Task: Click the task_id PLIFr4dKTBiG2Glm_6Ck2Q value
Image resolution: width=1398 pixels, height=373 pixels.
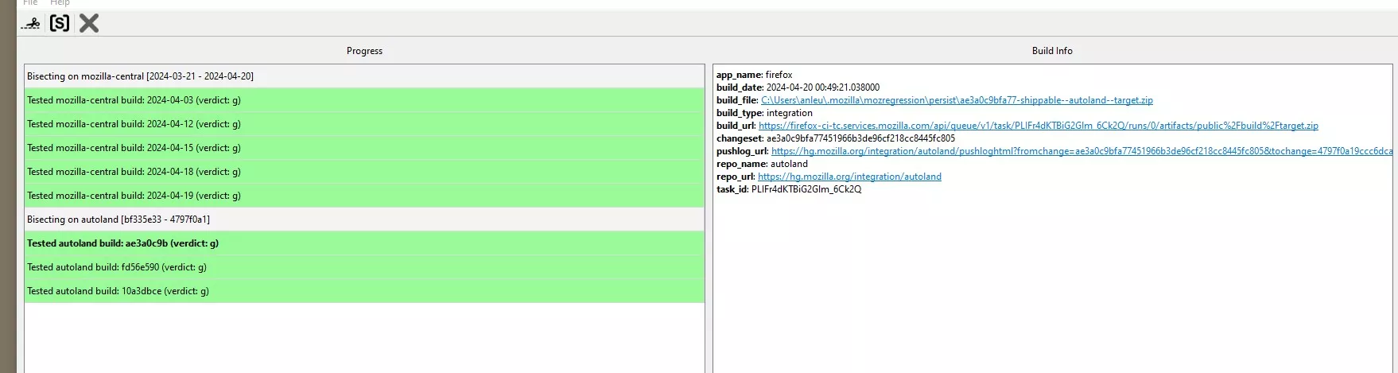Action: (806, 189)
